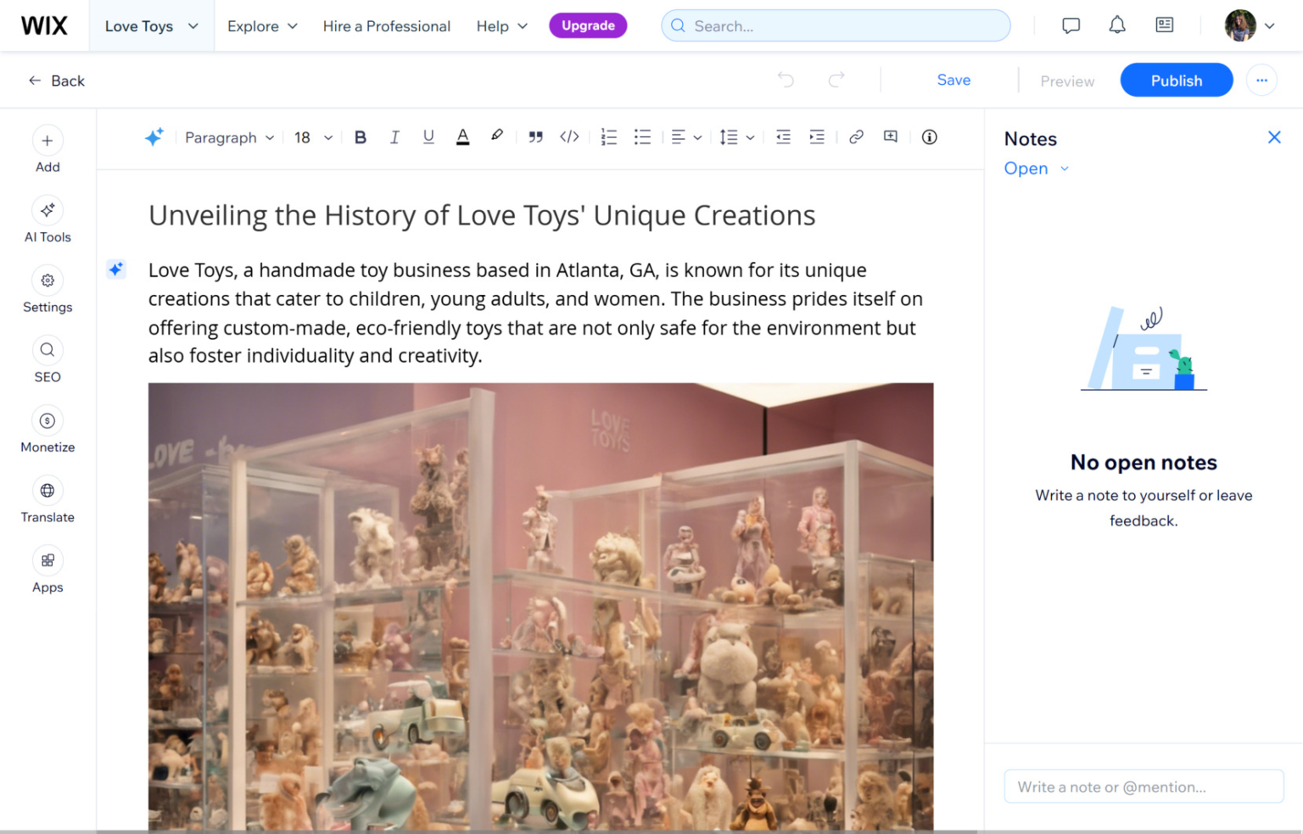Open text color picker
This screenshot has height=834, width=1303.
[462, 137]
